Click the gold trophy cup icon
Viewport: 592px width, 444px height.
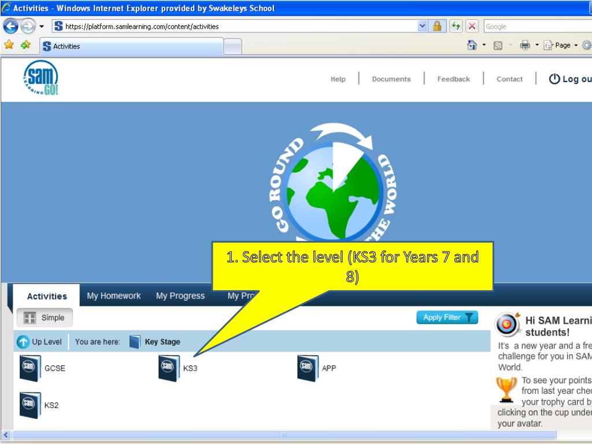pyautogui.click(x=506, y=390)
